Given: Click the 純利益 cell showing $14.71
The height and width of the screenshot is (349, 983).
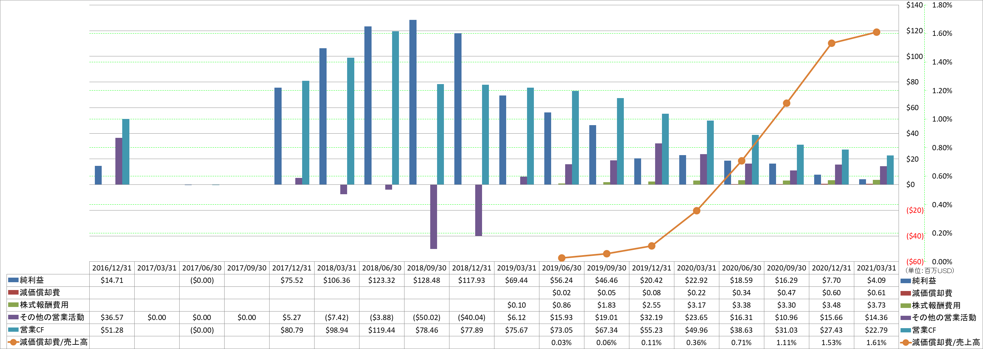Looking at the screenshot, I should point(112,280).
